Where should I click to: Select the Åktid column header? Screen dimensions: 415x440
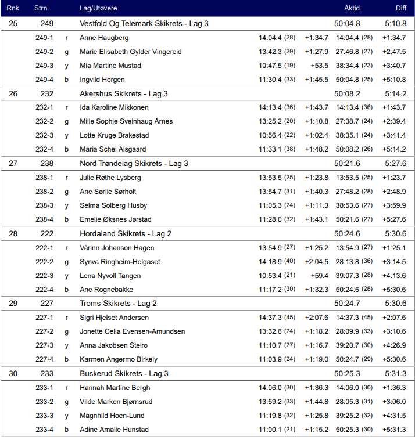tap(352, 8)
